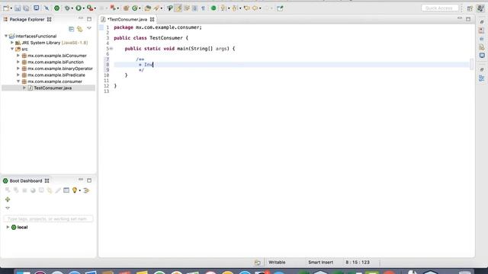Close the TestConsumer.java editor tab

[x=152, y=19]
